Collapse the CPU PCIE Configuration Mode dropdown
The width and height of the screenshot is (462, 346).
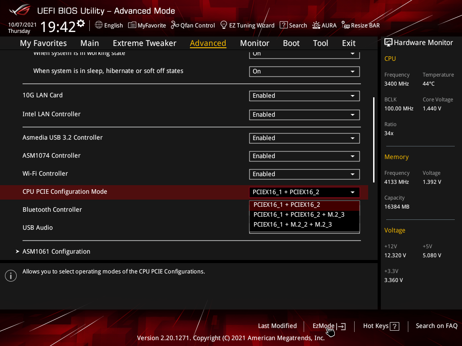(305, 192)
